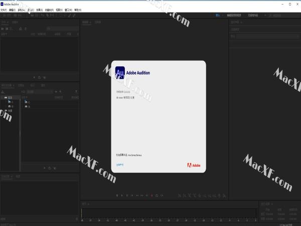Open the 编辑(E) menu
The width and height of the screenshot is (301, 226).
[12, 10]
